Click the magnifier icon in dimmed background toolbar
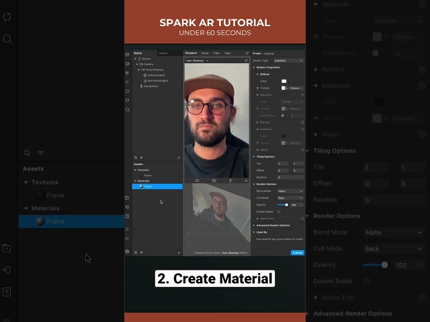Screen dimensions: 430x322 pos(7,39)
